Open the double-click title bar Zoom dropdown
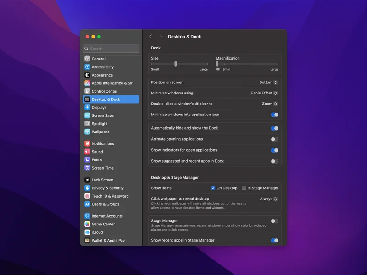Screen dimensions: 367x275 coord(270,104)
